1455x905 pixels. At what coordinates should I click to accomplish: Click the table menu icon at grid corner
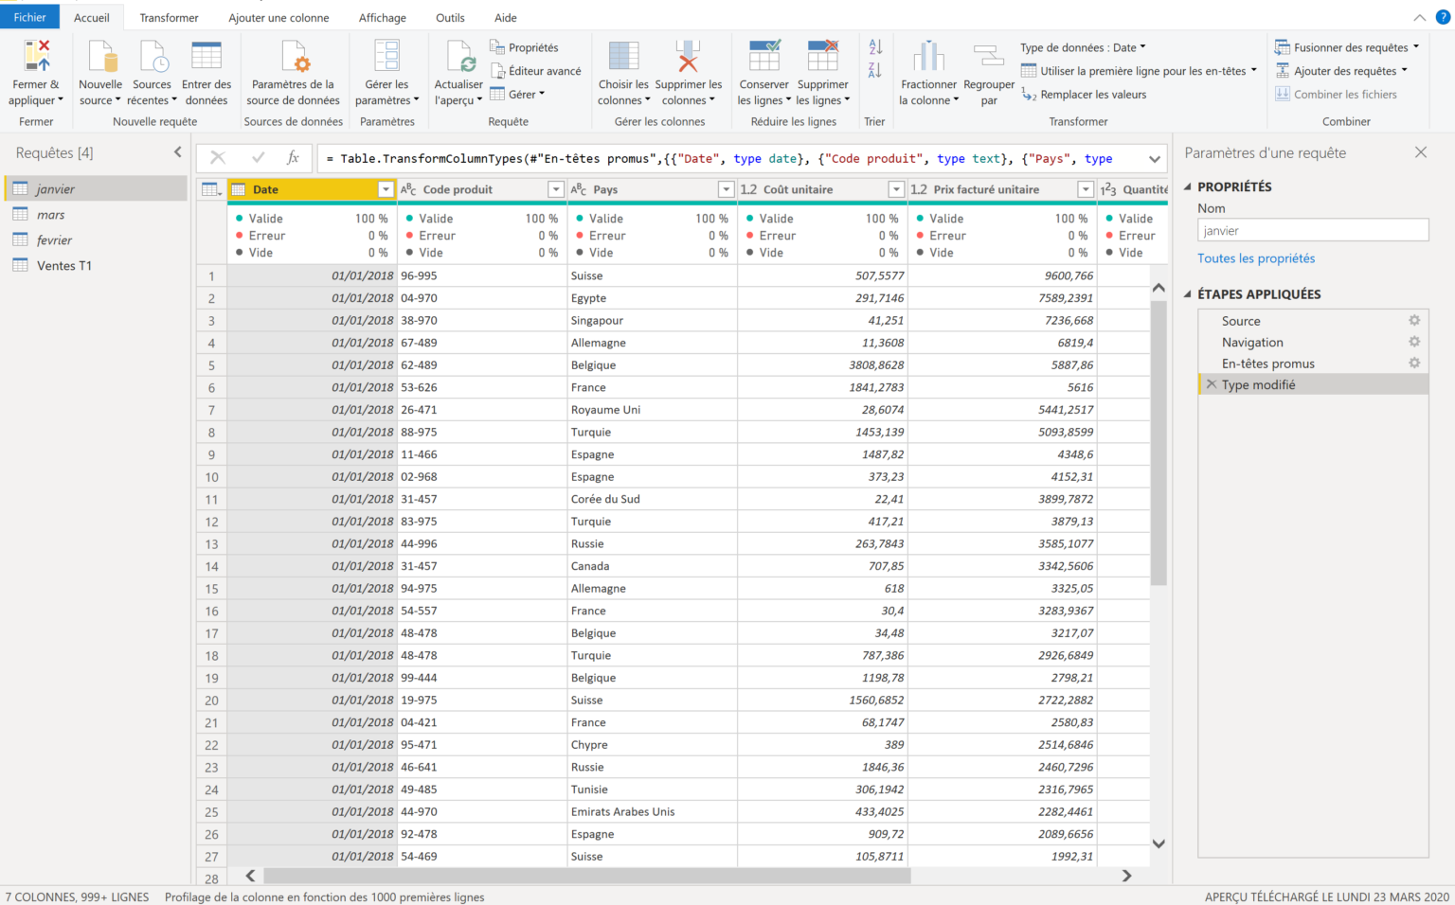(x=211, y=189)
